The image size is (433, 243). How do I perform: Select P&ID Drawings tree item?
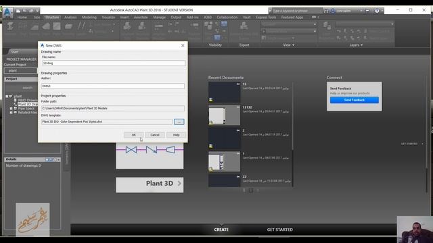[27, 100]
